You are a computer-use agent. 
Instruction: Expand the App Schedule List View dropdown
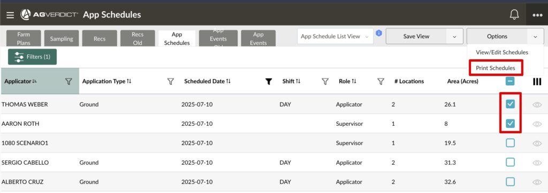coord(335,36)
